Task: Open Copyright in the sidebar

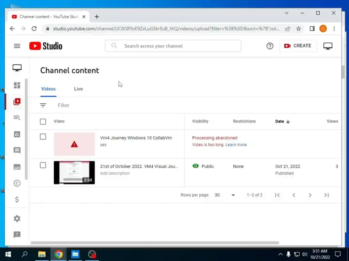Action: [x=17, y=183]
